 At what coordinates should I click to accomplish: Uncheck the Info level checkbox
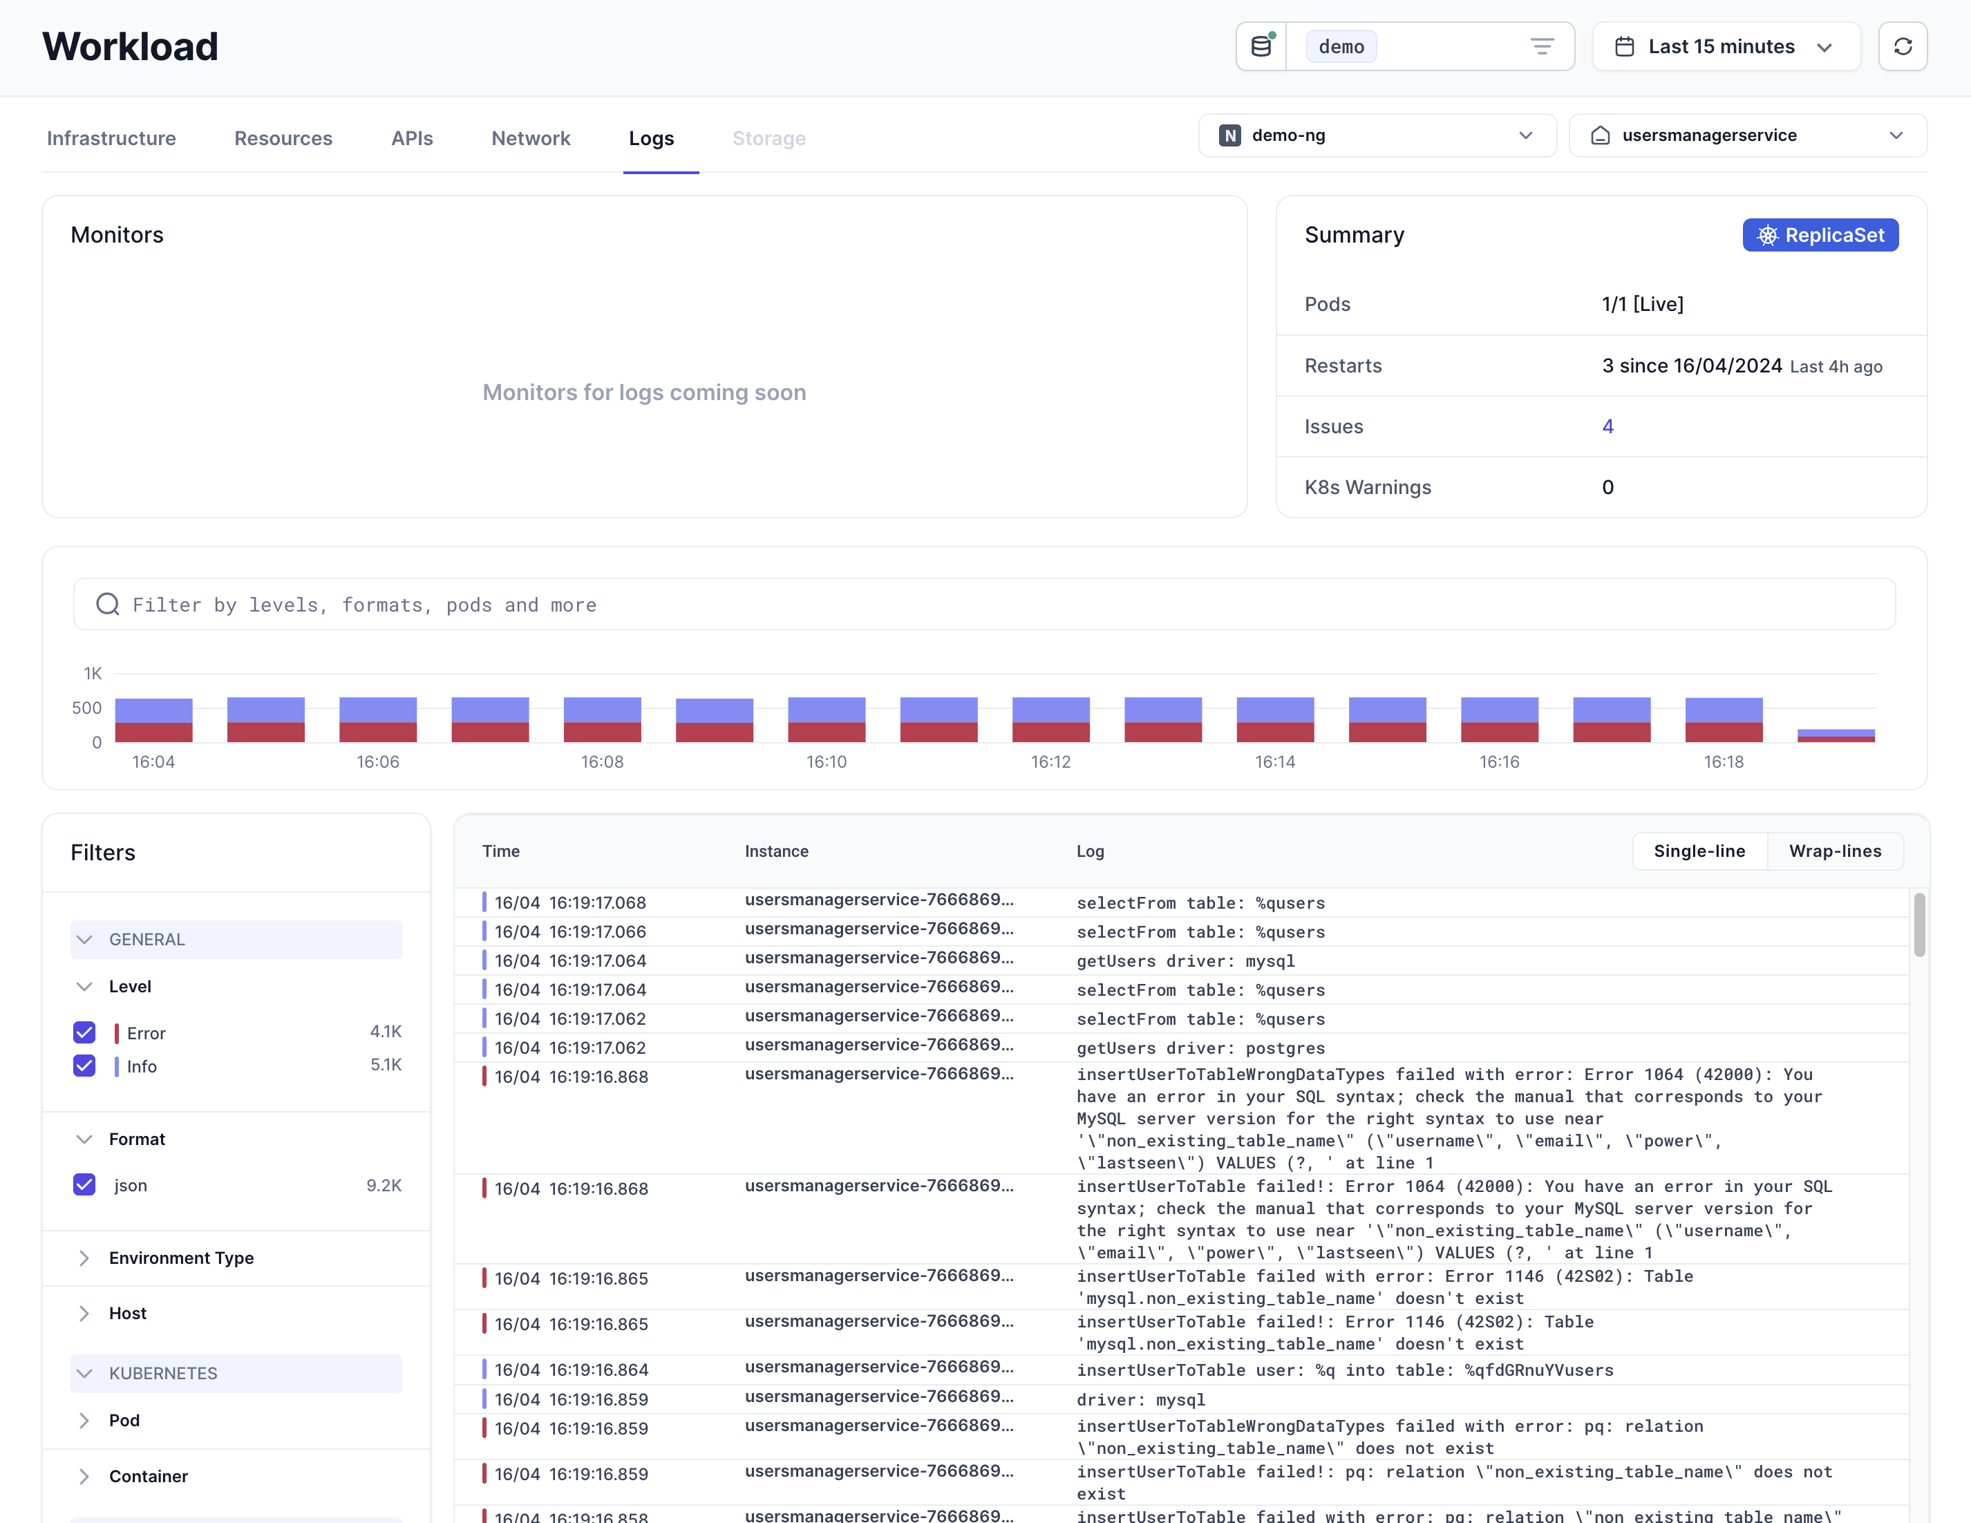coord(85,1066)
